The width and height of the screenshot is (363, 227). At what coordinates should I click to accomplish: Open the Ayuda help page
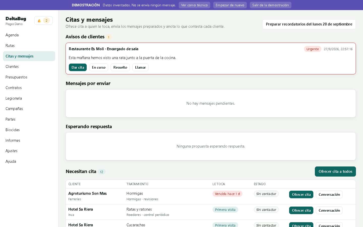(29, 161)
